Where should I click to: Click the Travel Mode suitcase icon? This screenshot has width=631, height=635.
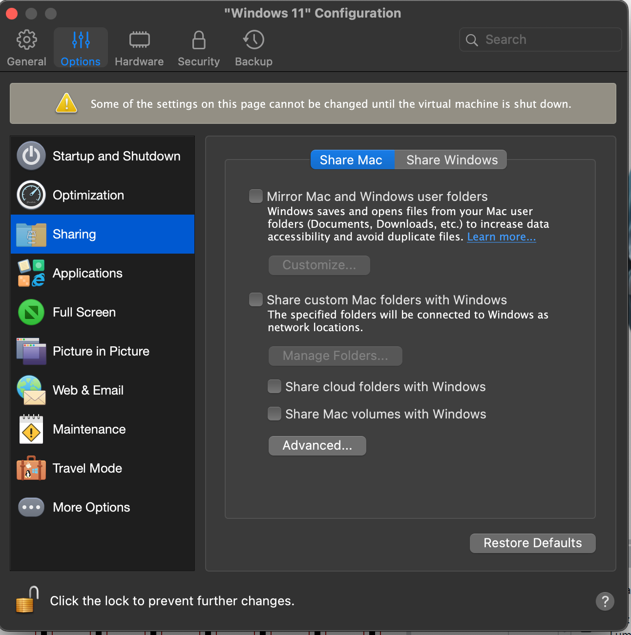coord(31,468)
